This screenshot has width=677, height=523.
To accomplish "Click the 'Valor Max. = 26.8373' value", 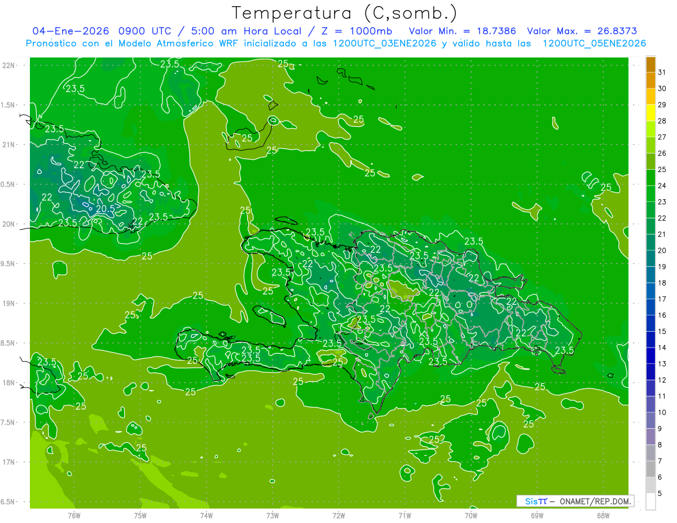I will coord(582,31).
